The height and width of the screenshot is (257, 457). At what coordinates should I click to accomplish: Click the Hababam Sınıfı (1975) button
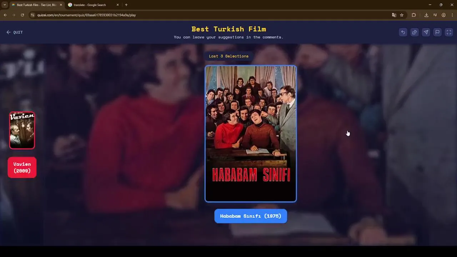[x=251, y=216]
